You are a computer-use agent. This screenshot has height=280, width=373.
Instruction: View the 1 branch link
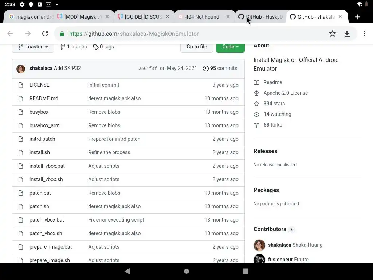tap(74, 47)
